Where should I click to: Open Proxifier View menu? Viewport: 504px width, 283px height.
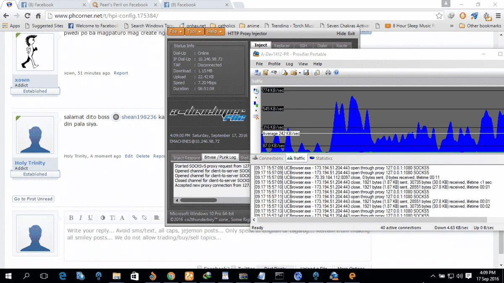(x=303, y=64)
